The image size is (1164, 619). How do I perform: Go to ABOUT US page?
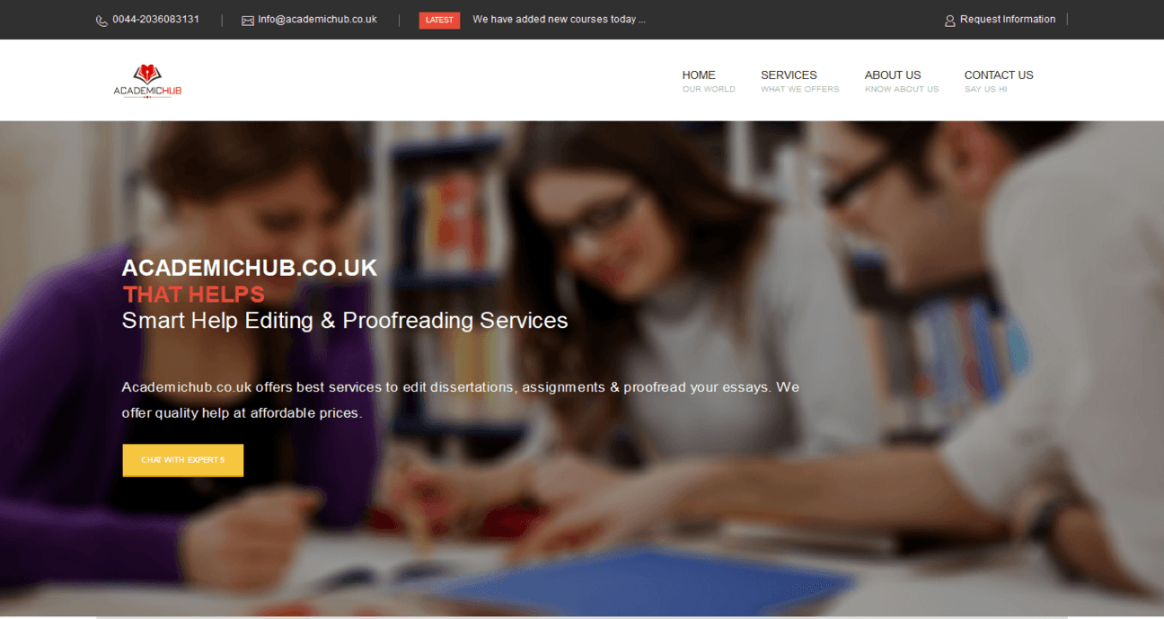(x=893, y=75)
